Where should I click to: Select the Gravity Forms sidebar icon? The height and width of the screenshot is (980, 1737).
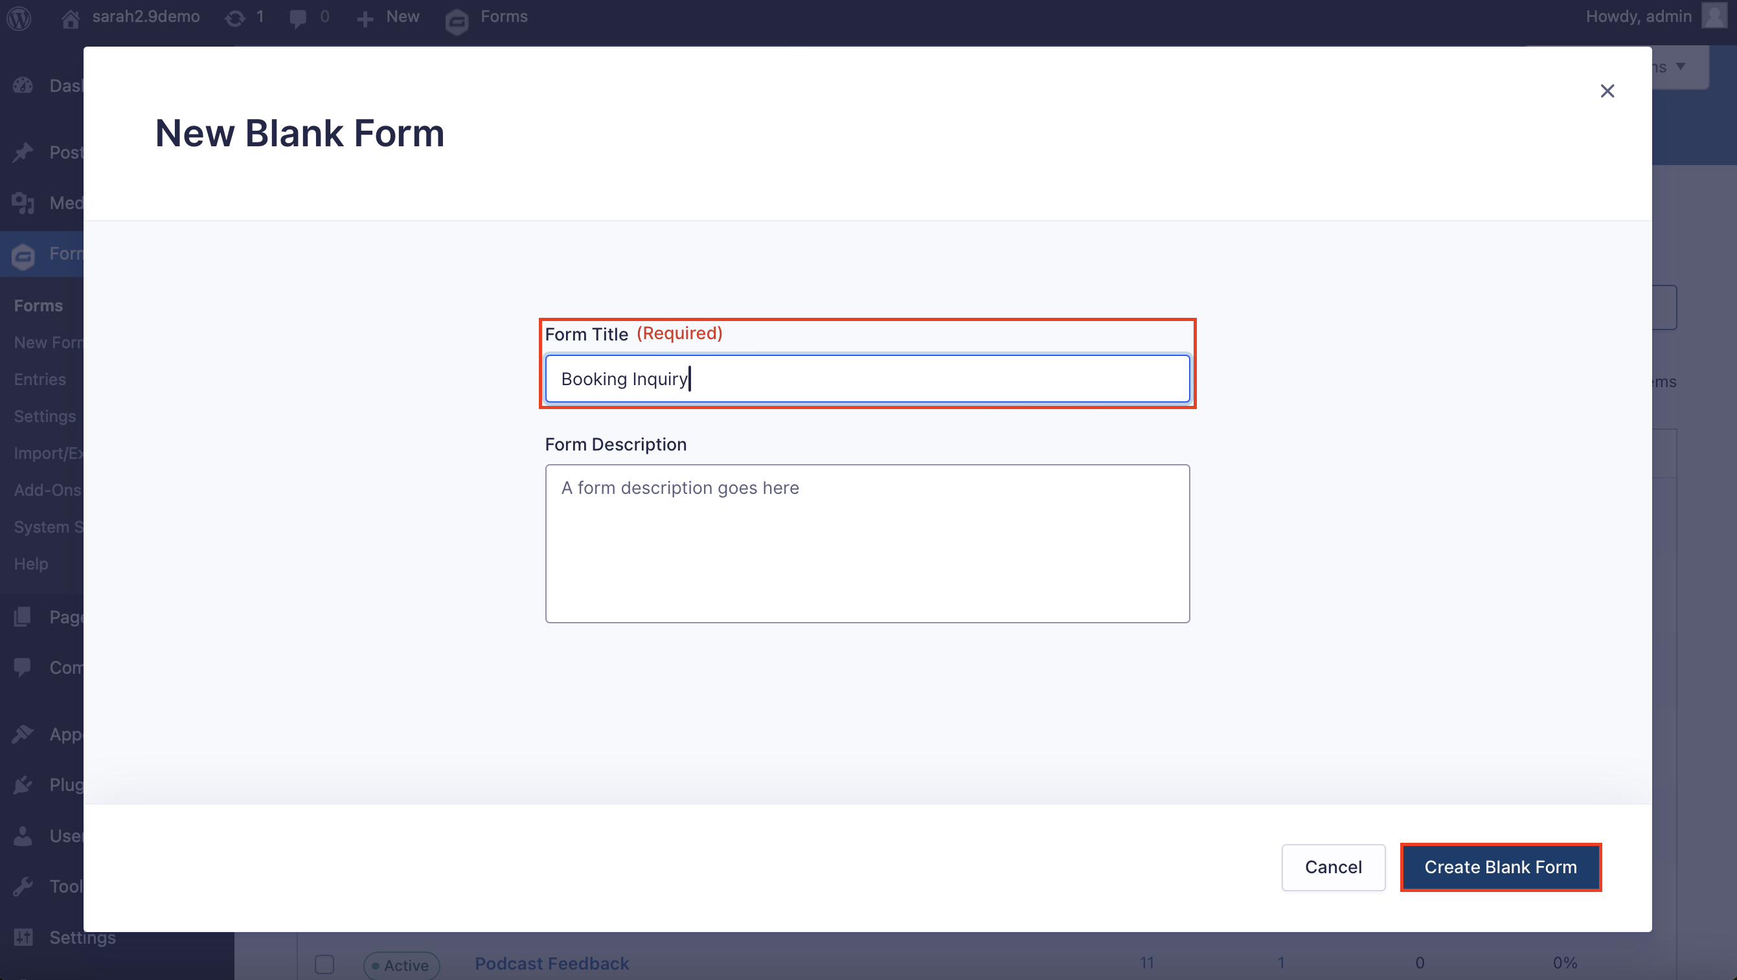click(x=23, y=256)
